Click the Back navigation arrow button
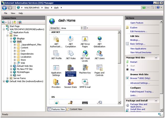Screen dimensions: 165x118 point(4,8)
